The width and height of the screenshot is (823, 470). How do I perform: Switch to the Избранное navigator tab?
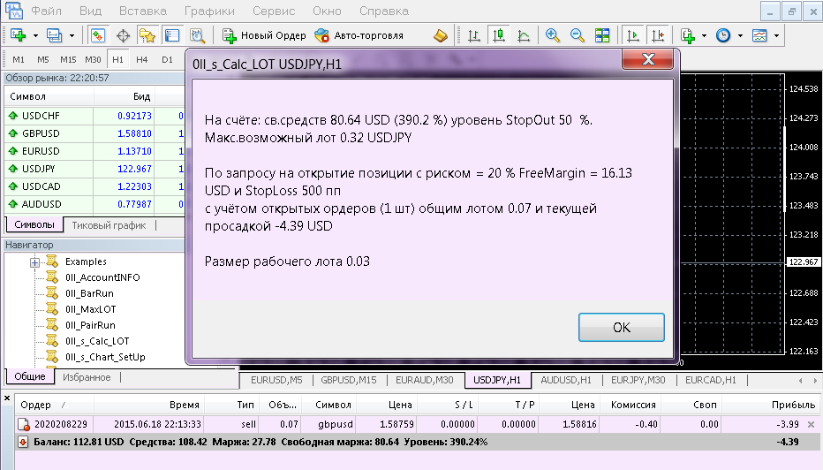click(87, 377)
